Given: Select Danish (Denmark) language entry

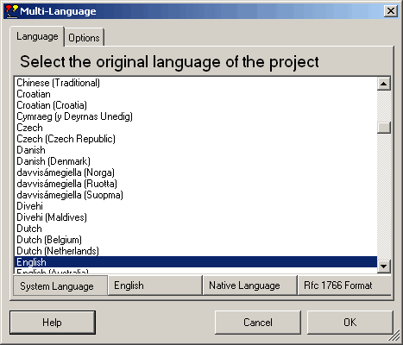Looking at the screenshot, I should pyautogui.click(x=196, y=161).
